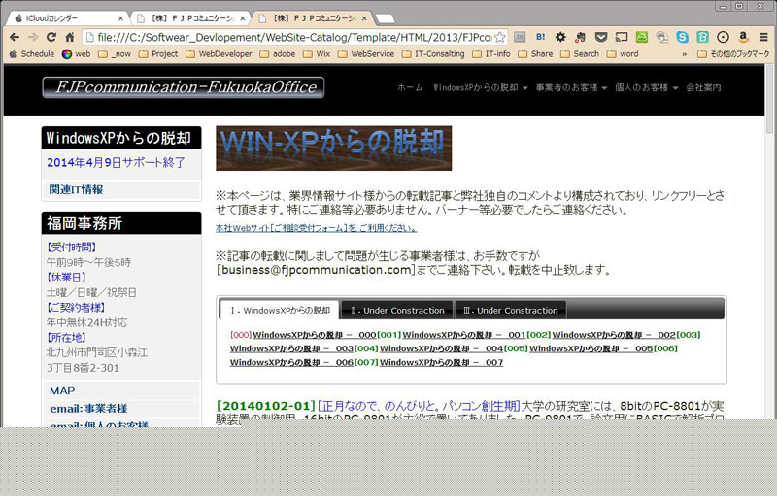Open the WebService bookmark folder

(x=366, y=54)
